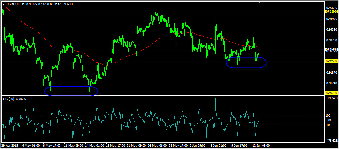Click the CCI scale minimum -479.6269

[x=332, y=141]
